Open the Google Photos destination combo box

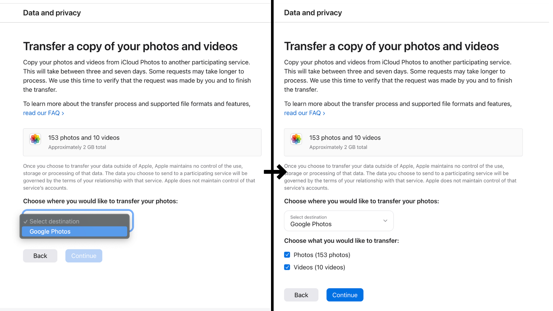click(x=338, y=221)
